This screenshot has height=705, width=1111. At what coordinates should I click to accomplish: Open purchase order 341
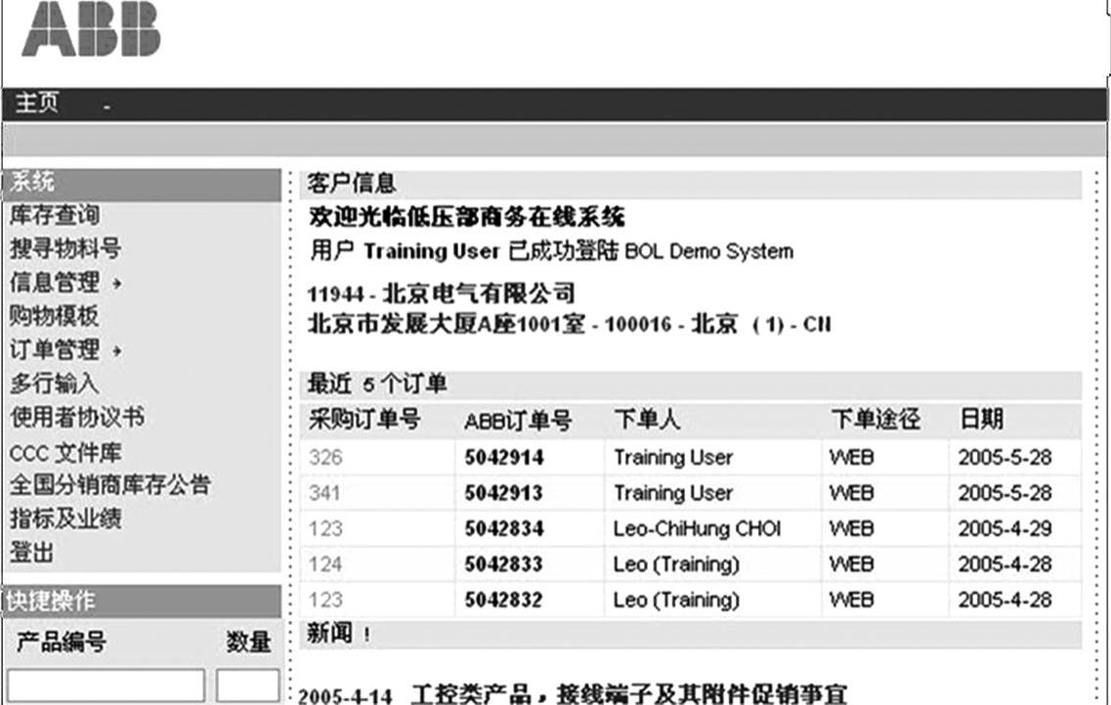click(324, 493)
